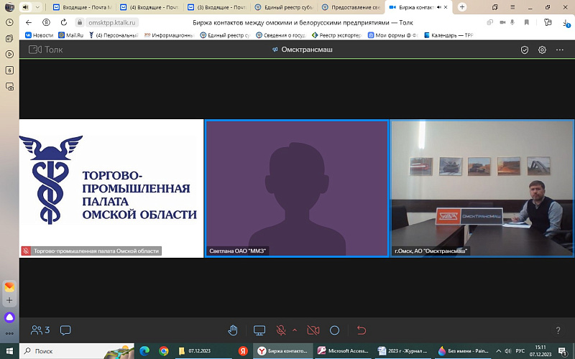575x359 pixels.
Task: Switch to Единый реестр субъектов tab
Action: (x=284, y=7)
